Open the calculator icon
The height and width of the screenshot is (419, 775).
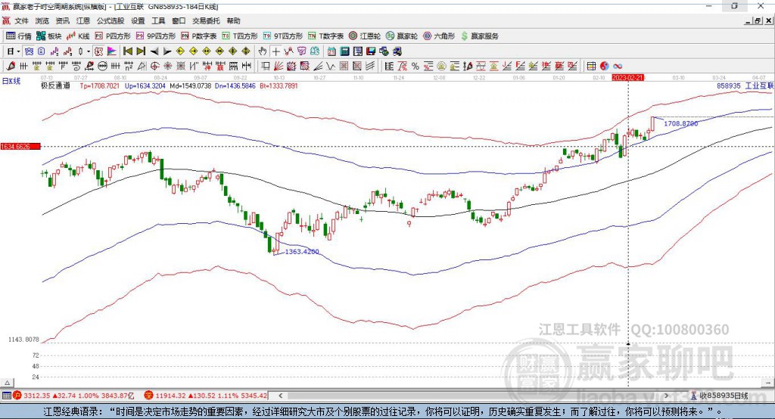pos(344,51)
